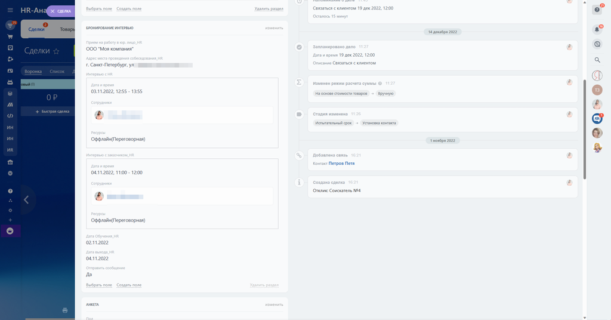Open contact link Петров Петя
The width and height of the screenshot is (611, 320).
[x=341, y=164]
